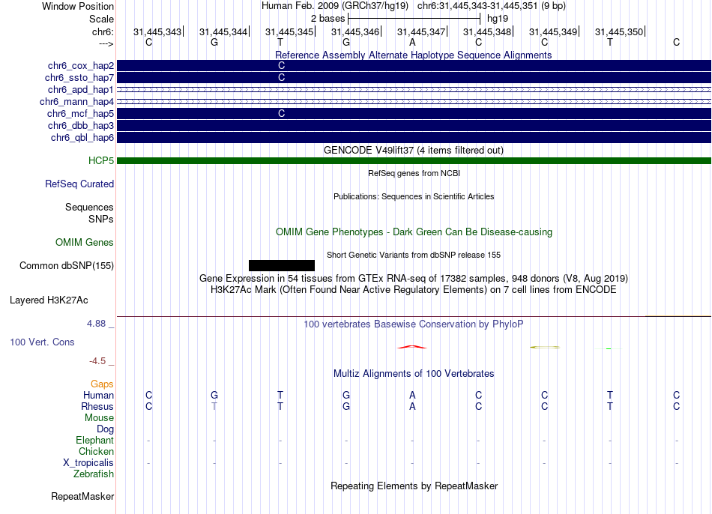The image size is (712, 514).
Task: Select the Gaps row label
Action: click(x=102, y=384)
